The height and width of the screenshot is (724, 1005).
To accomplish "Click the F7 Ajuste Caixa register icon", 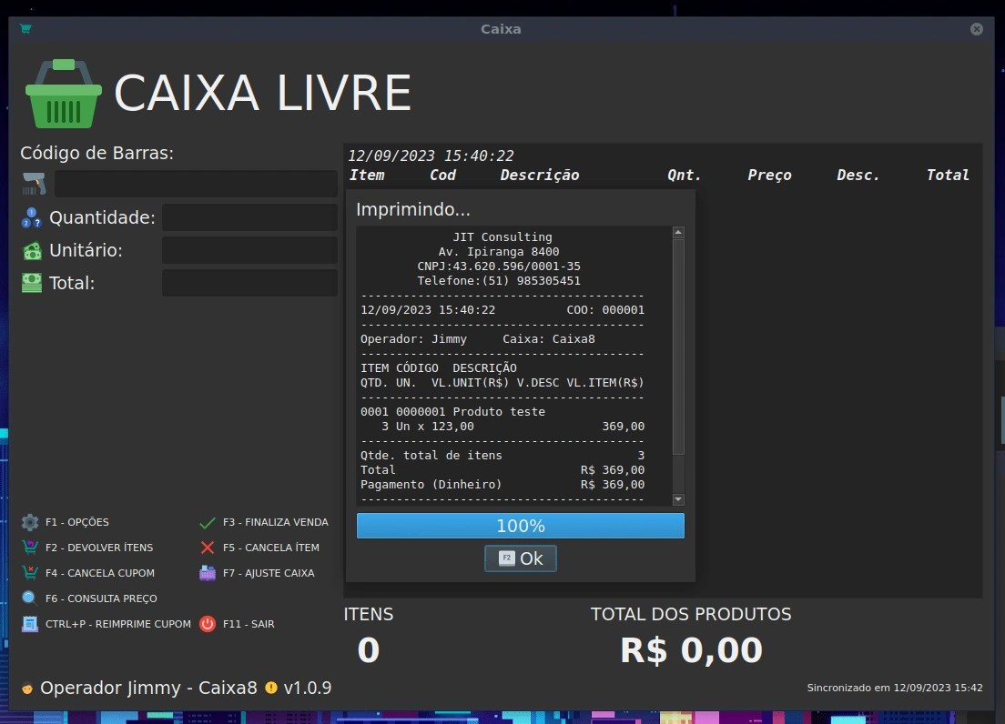I will (208, 573).
